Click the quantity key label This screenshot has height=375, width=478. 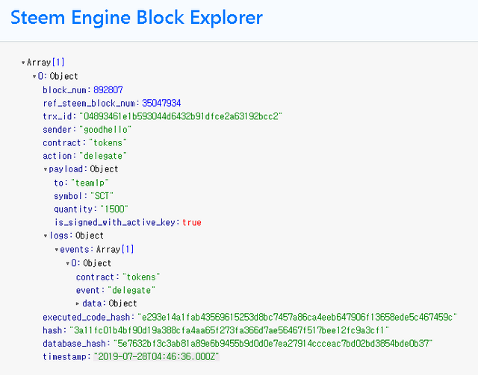click(73, 209)
